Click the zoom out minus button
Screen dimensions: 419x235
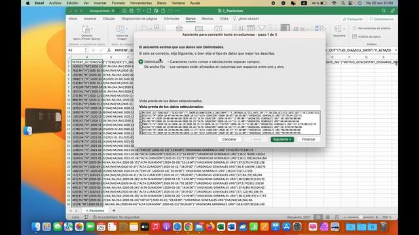click(x=345, y=217)
